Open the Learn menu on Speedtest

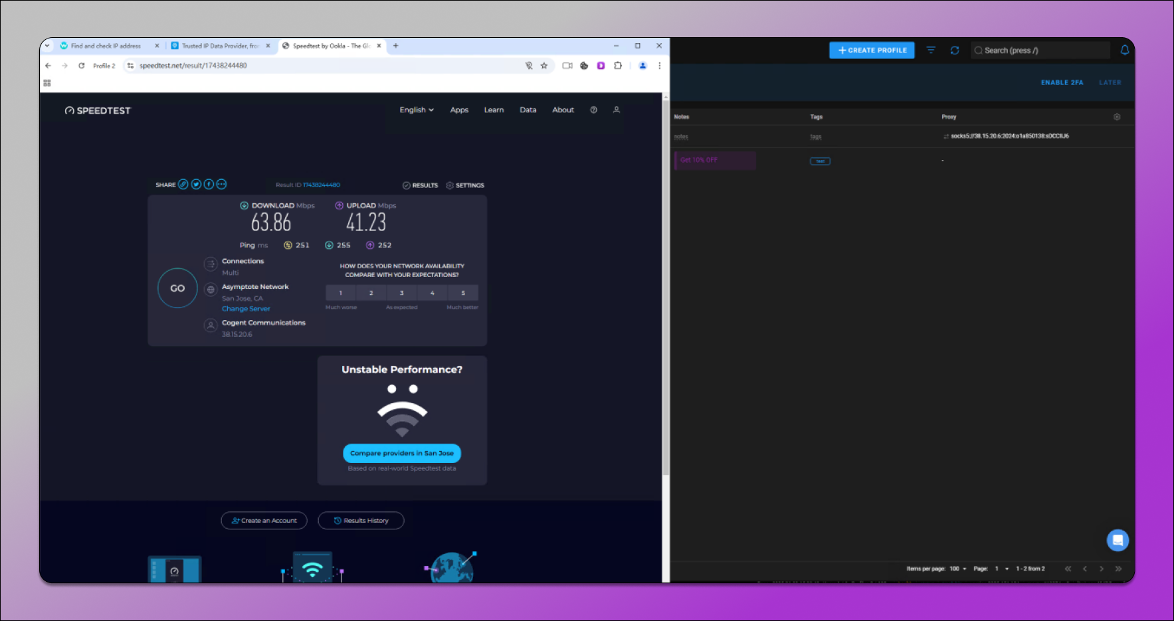point(494,110)
